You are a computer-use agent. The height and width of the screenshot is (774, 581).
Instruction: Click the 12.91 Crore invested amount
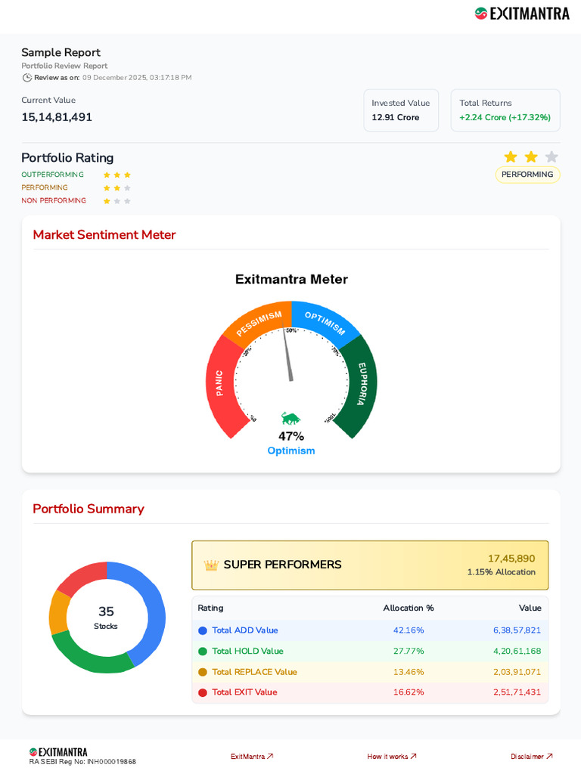point(395,117)
